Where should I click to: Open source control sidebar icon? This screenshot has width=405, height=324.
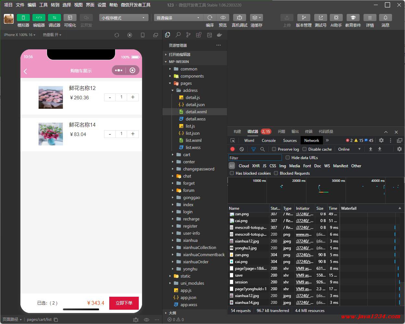pyautogui.click(x=188, y=35)
